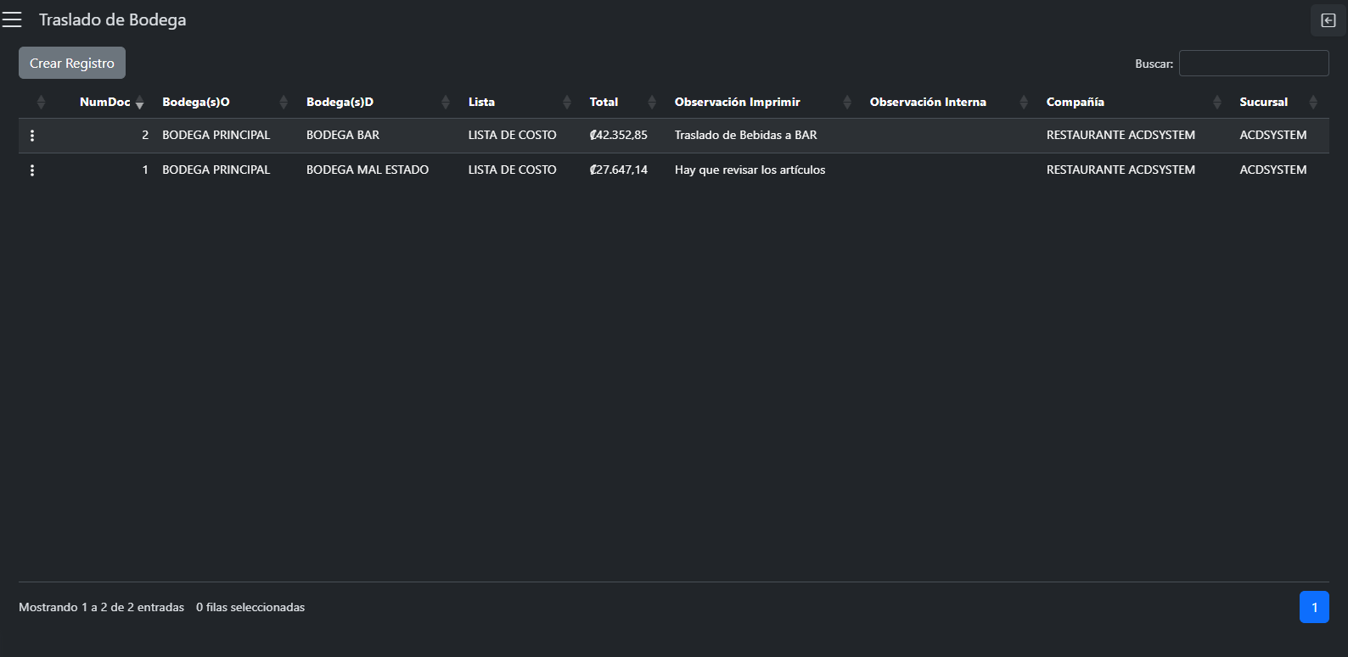Sort by Bodega(s)D column arrows
Screen dimensions: 1348x657
pyautogui.click(x=446, y=103)
